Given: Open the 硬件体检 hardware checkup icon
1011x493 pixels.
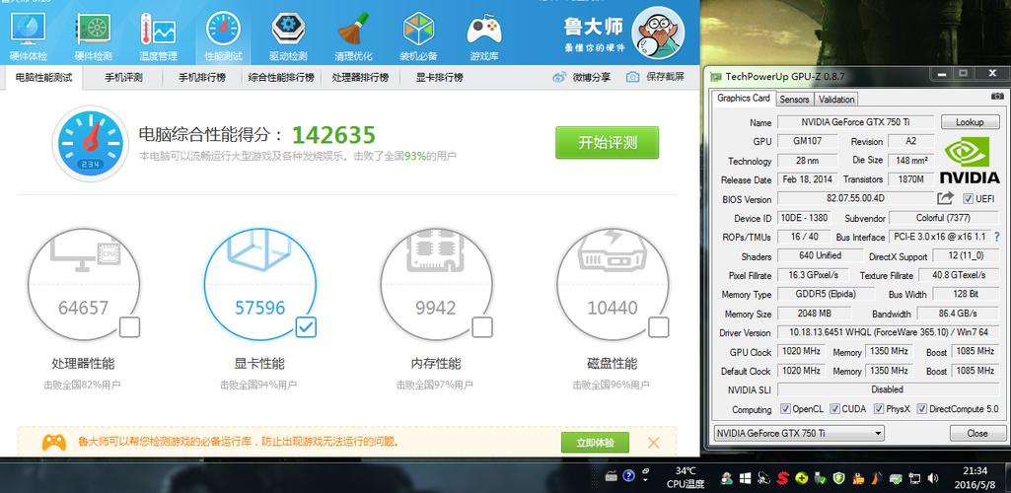Looking at the screenshot, I should [28, 30].
